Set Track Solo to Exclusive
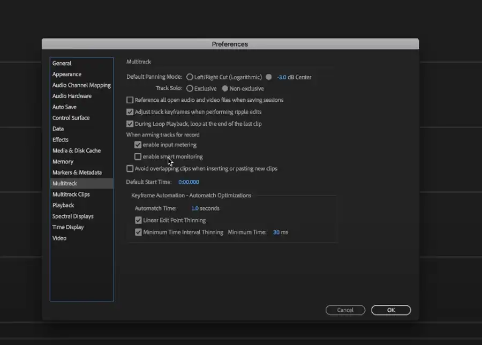The image size is (482, 345). tap(190, 88)
